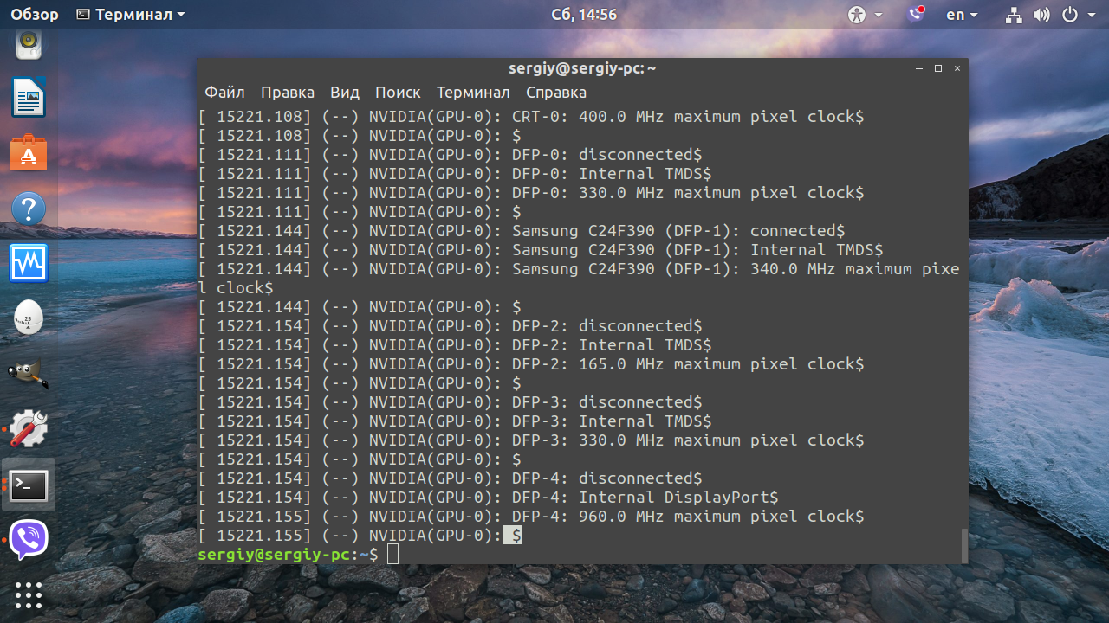This screenshot has width=1109, height=623.
Task: Click the network status icon
Action: 1014,15
